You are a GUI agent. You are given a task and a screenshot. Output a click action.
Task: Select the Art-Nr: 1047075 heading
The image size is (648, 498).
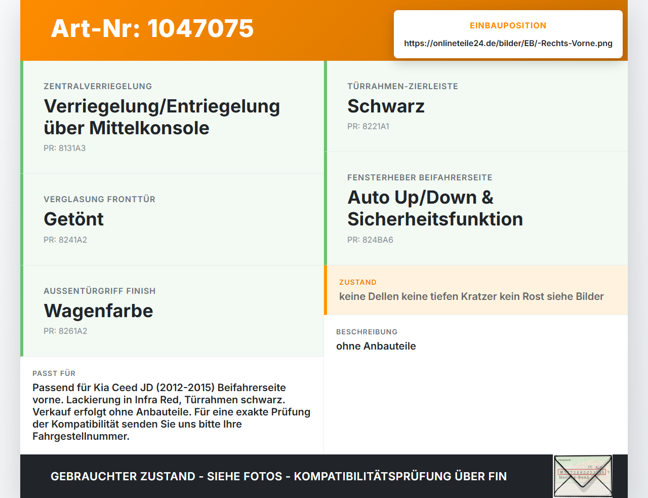click(x=152, y=28)
